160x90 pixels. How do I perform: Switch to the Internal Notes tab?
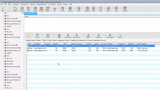point(83,40)
